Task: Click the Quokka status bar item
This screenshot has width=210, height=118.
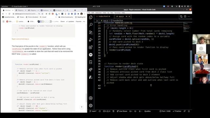Action: (147, 111)
